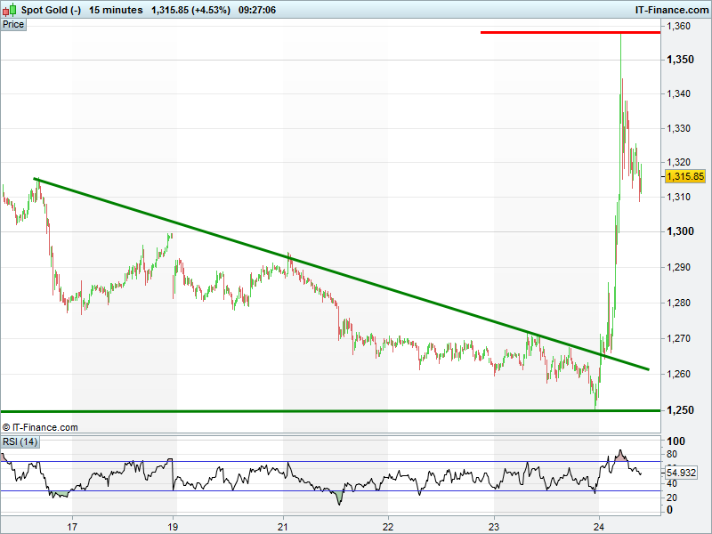Click the candlestick chart icon beside Spot Gold
712x534 pixels.
coord(10,10)
